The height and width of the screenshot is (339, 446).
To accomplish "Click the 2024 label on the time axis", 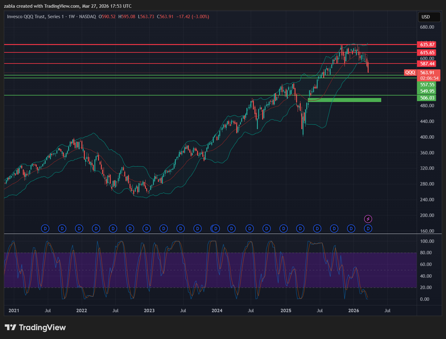I will (x=217, y=310).
